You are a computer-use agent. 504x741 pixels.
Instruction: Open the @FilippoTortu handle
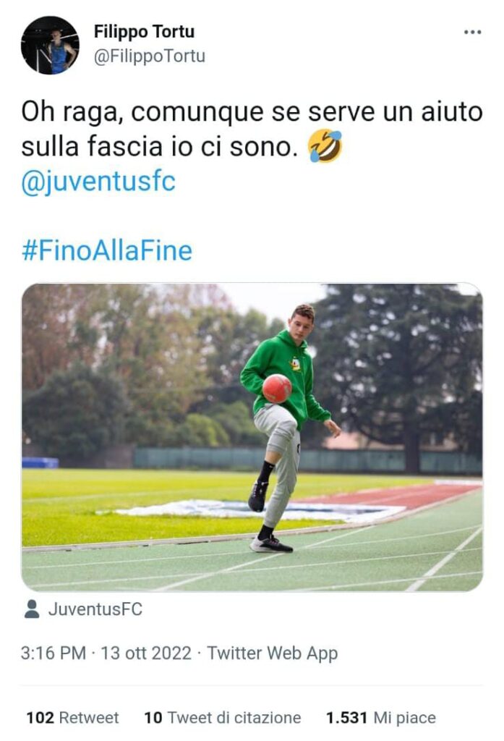click(x=150, y=56)
